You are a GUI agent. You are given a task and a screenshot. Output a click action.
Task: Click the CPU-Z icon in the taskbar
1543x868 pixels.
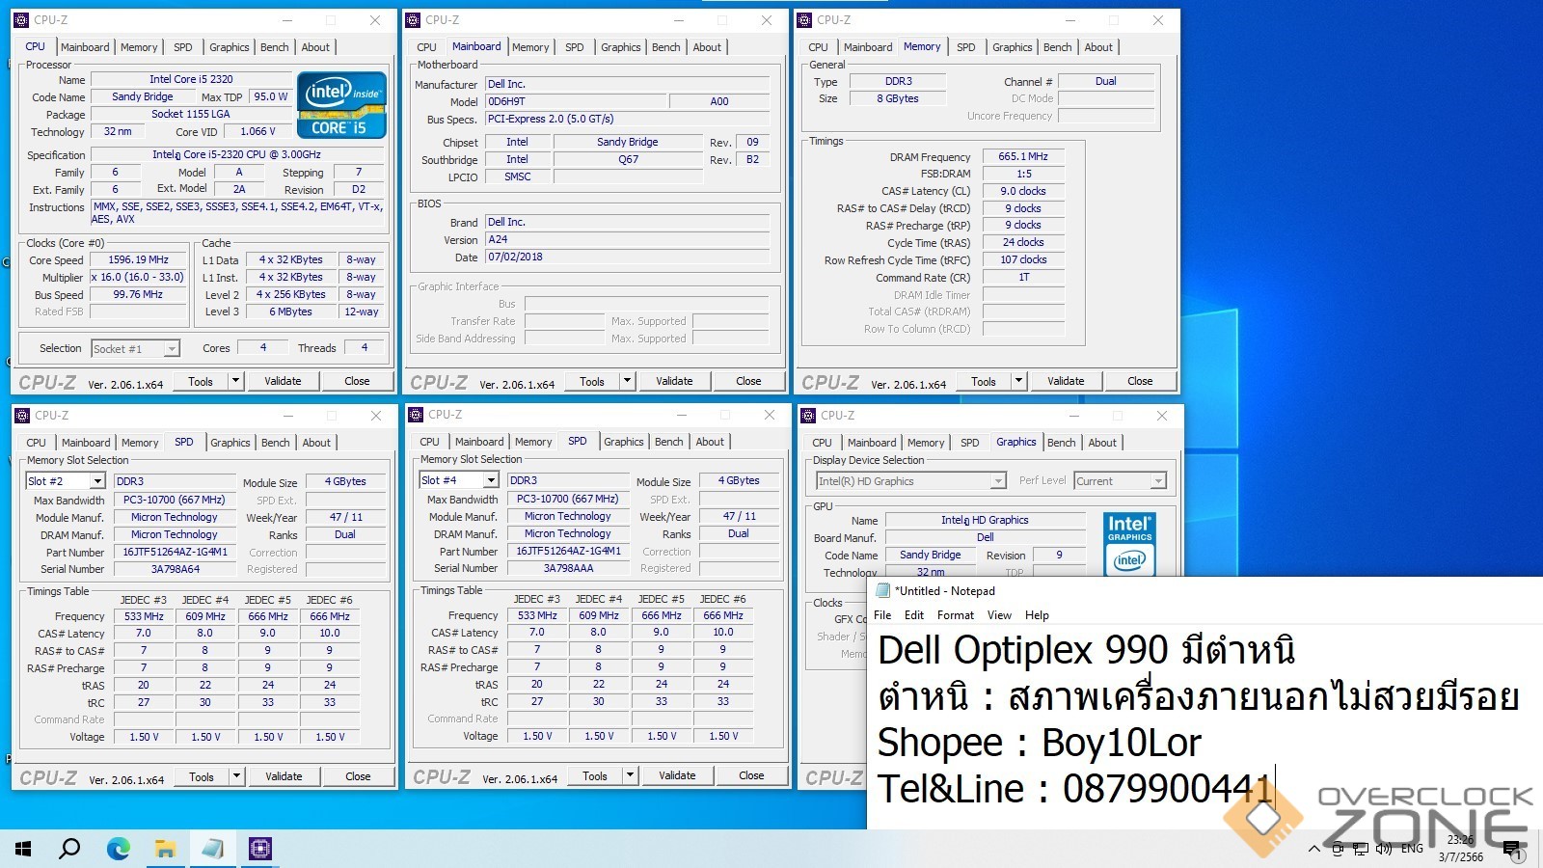coord(259,849)
